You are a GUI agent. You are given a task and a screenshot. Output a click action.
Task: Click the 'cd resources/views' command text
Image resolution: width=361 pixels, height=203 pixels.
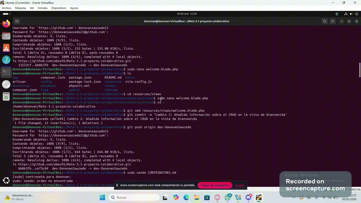(144, 94)
